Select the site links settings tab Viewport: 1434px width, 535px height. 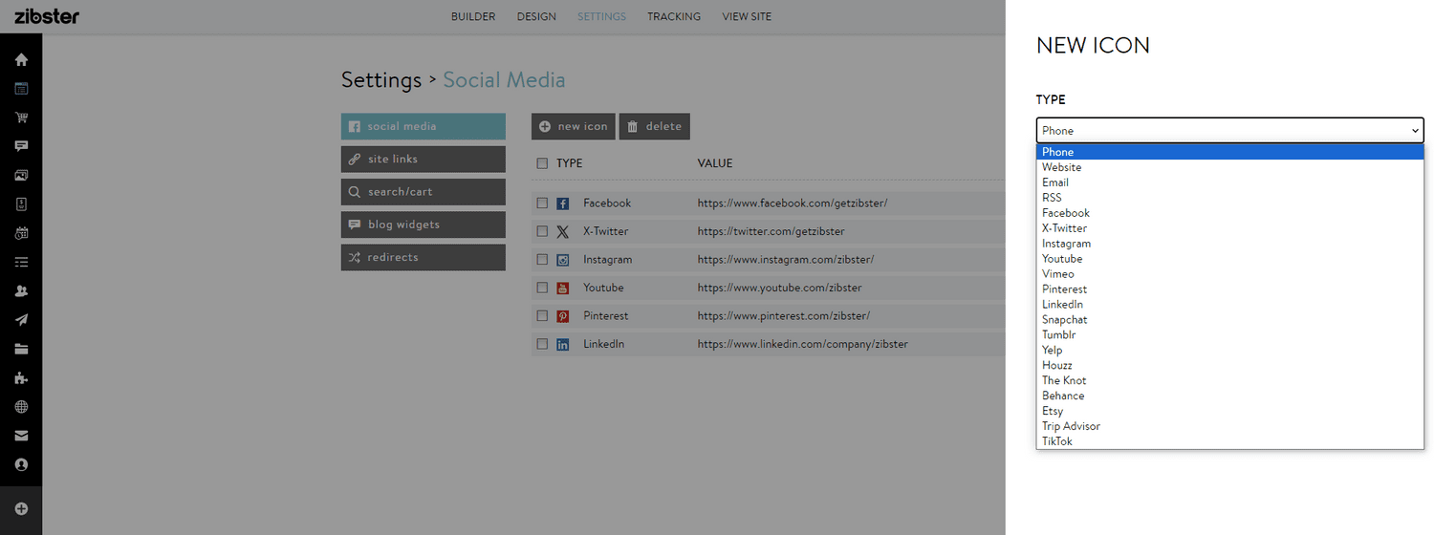pyautogui.click(x=423, y=159)
